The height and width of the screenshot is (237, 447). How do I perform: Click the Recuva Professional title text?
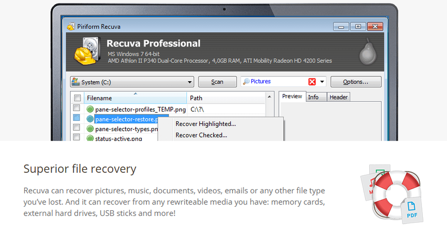(x=153, y=43)
